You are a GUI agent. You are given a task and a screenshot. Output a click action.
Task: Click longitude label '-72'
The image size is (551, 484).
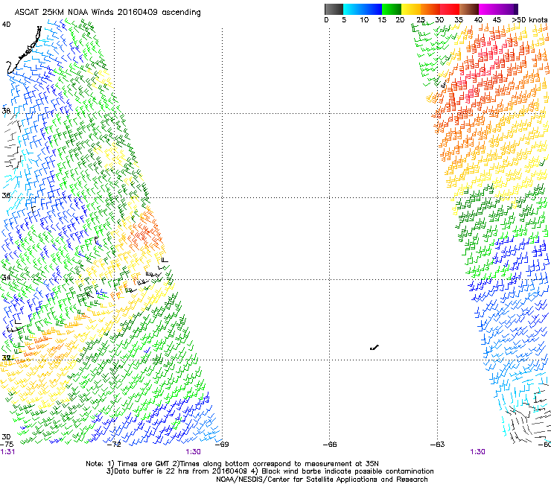pyautogui.click(x=114, y=445)
